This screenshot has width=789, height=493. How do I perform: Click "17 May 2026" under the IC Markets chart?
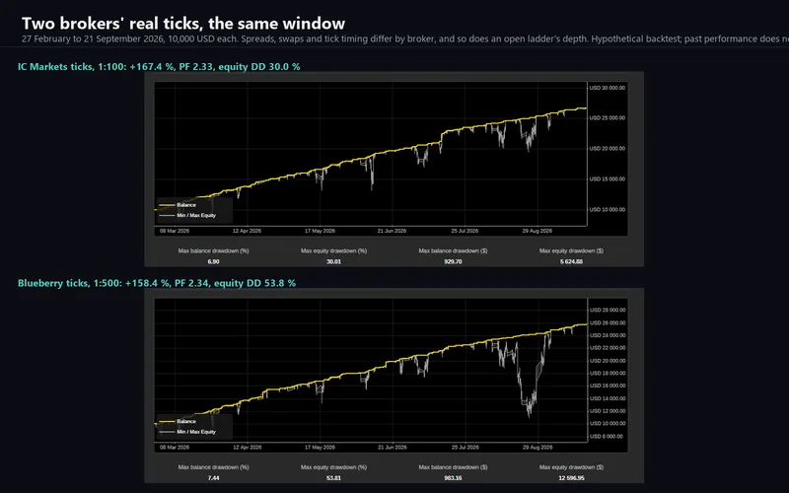click(x=320, y=231)
